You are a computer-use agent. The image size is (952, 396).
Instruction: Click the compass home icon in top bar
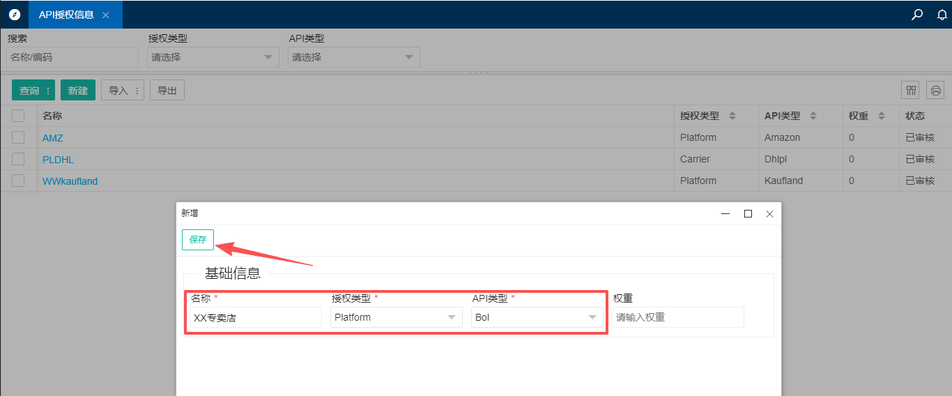[x=15, y=15]
